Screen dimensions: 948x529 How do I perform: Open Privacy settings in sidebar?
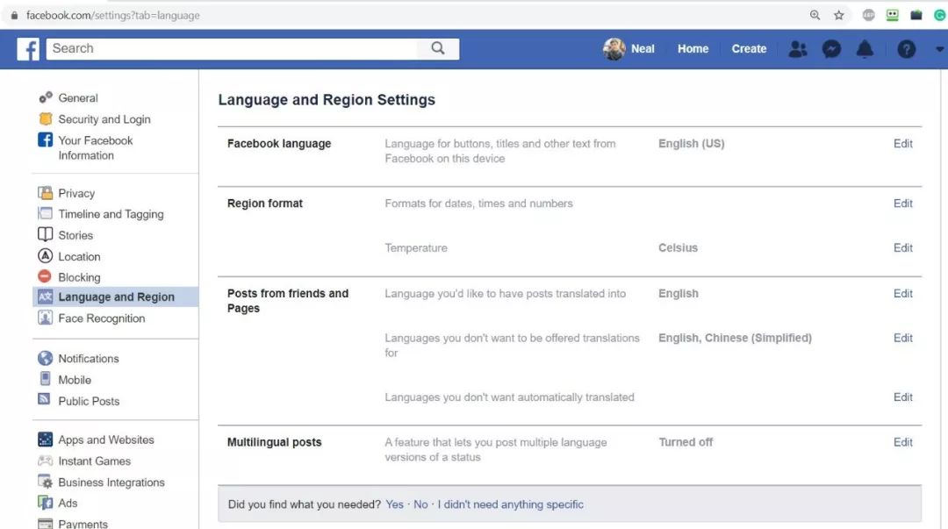click(75, 193)
